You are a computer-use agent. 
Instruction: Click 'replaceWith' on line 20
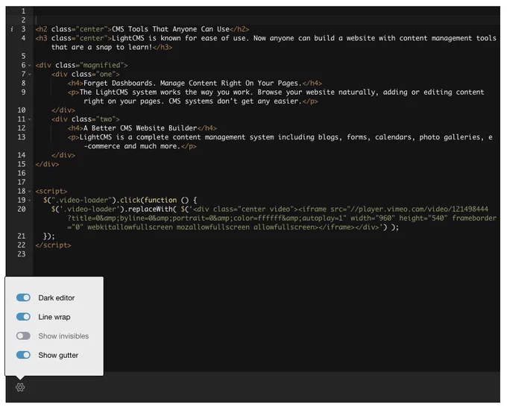click(151, 209)
